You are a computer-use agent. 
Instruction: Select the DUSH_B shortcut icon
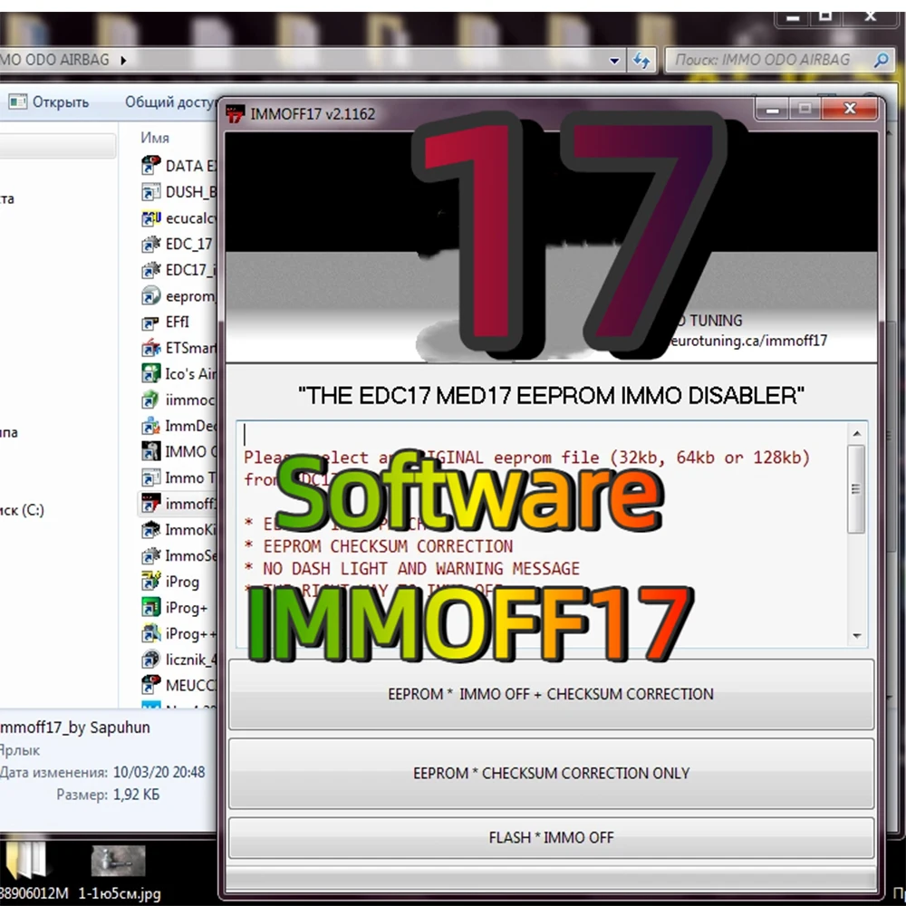pyautogui.click(x=150, y=192)
